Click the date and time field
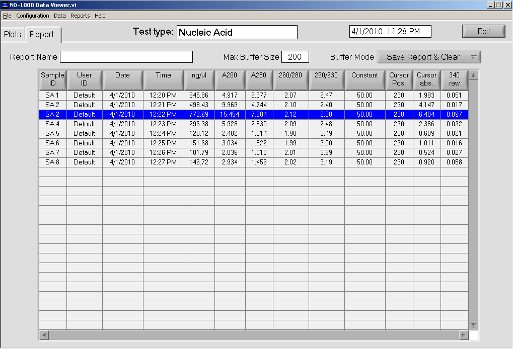Viewport: 513px width, 349px height. click(390, 31)
